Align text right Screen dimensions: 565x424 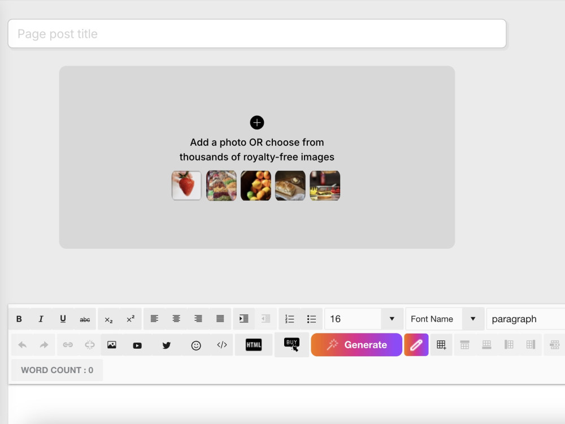pyautogui.click(x=198, y=319)
